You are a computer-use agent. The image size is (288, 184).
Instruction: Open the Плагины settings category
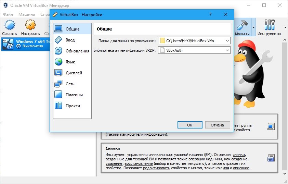pyautogui.click(x=72, y=95)
